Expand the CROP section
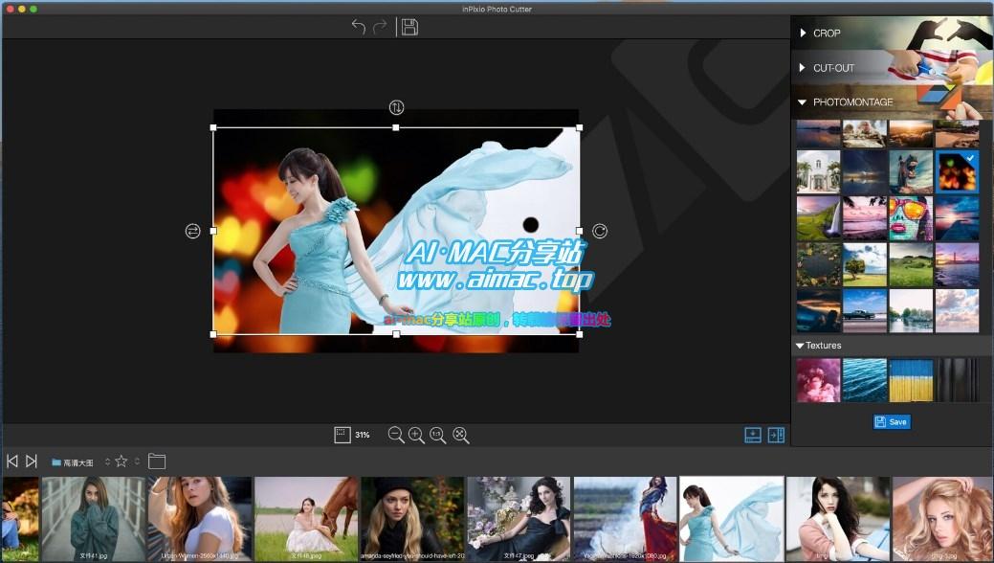The height and width of the screenshot is (563, 994). point(892,33)
